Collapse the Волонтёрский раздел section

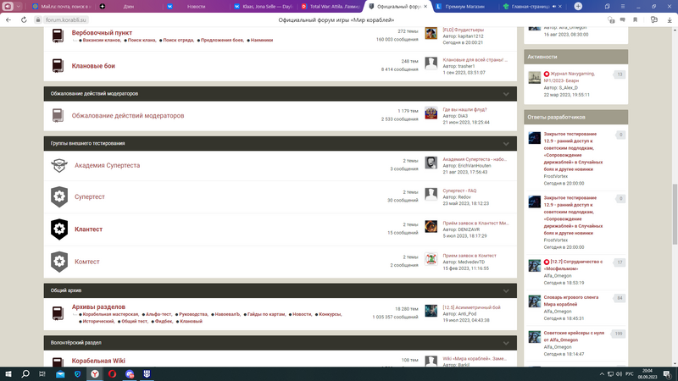[506, 343]
